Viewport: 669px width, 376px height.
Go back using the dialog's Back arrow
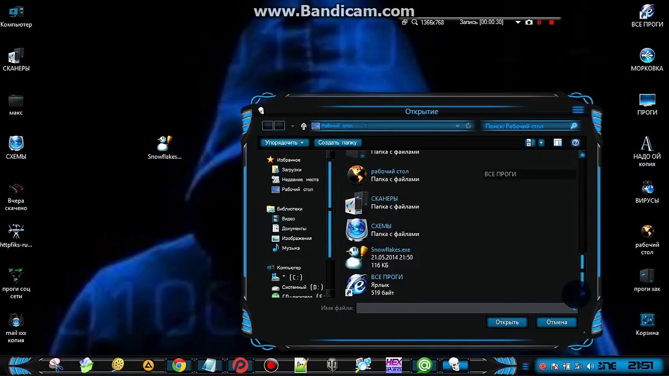268,126
